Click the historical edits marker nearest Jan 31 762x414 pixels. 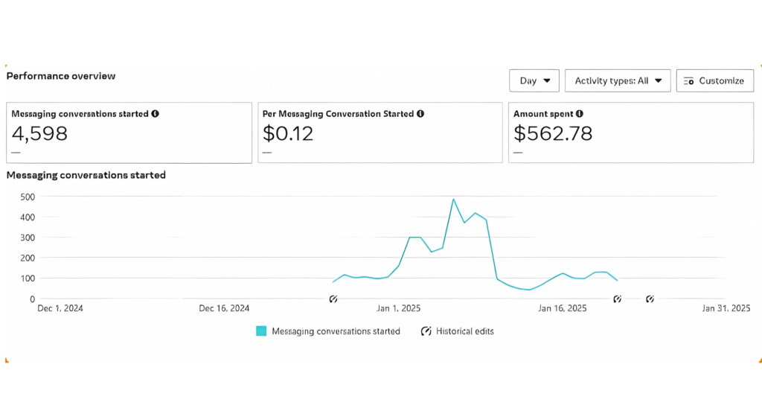pyautogui.click(x=650, y=299)
